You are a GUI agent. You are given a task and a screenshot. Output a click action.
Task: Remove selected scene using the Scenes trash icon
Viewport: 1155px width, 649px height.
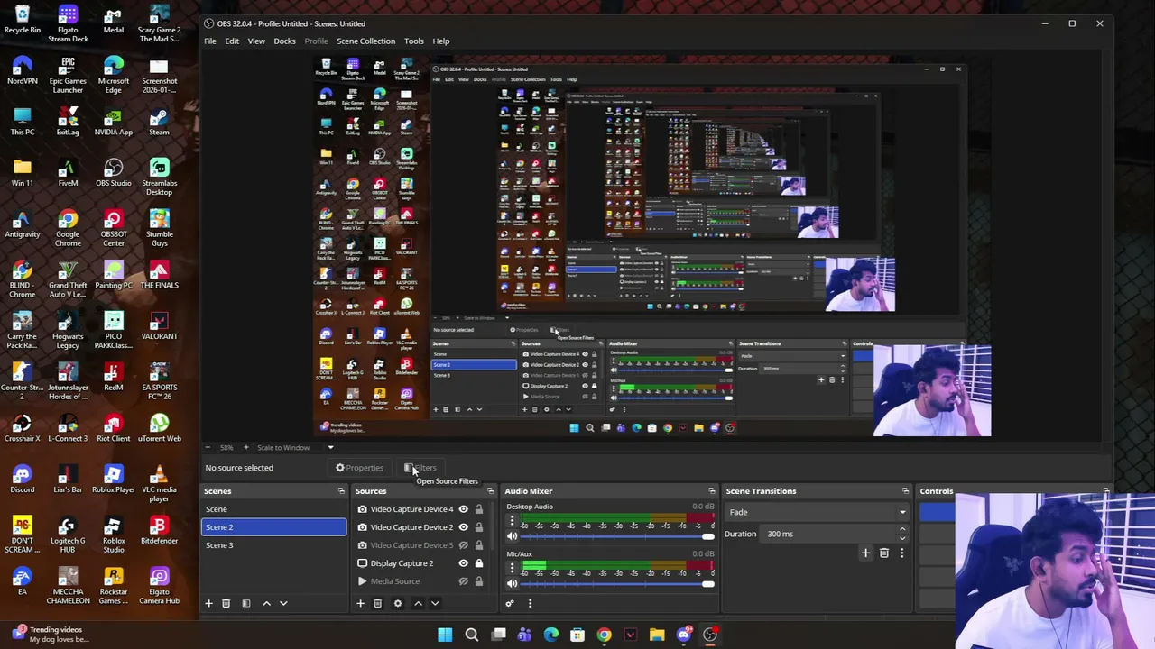click(226, 603)
